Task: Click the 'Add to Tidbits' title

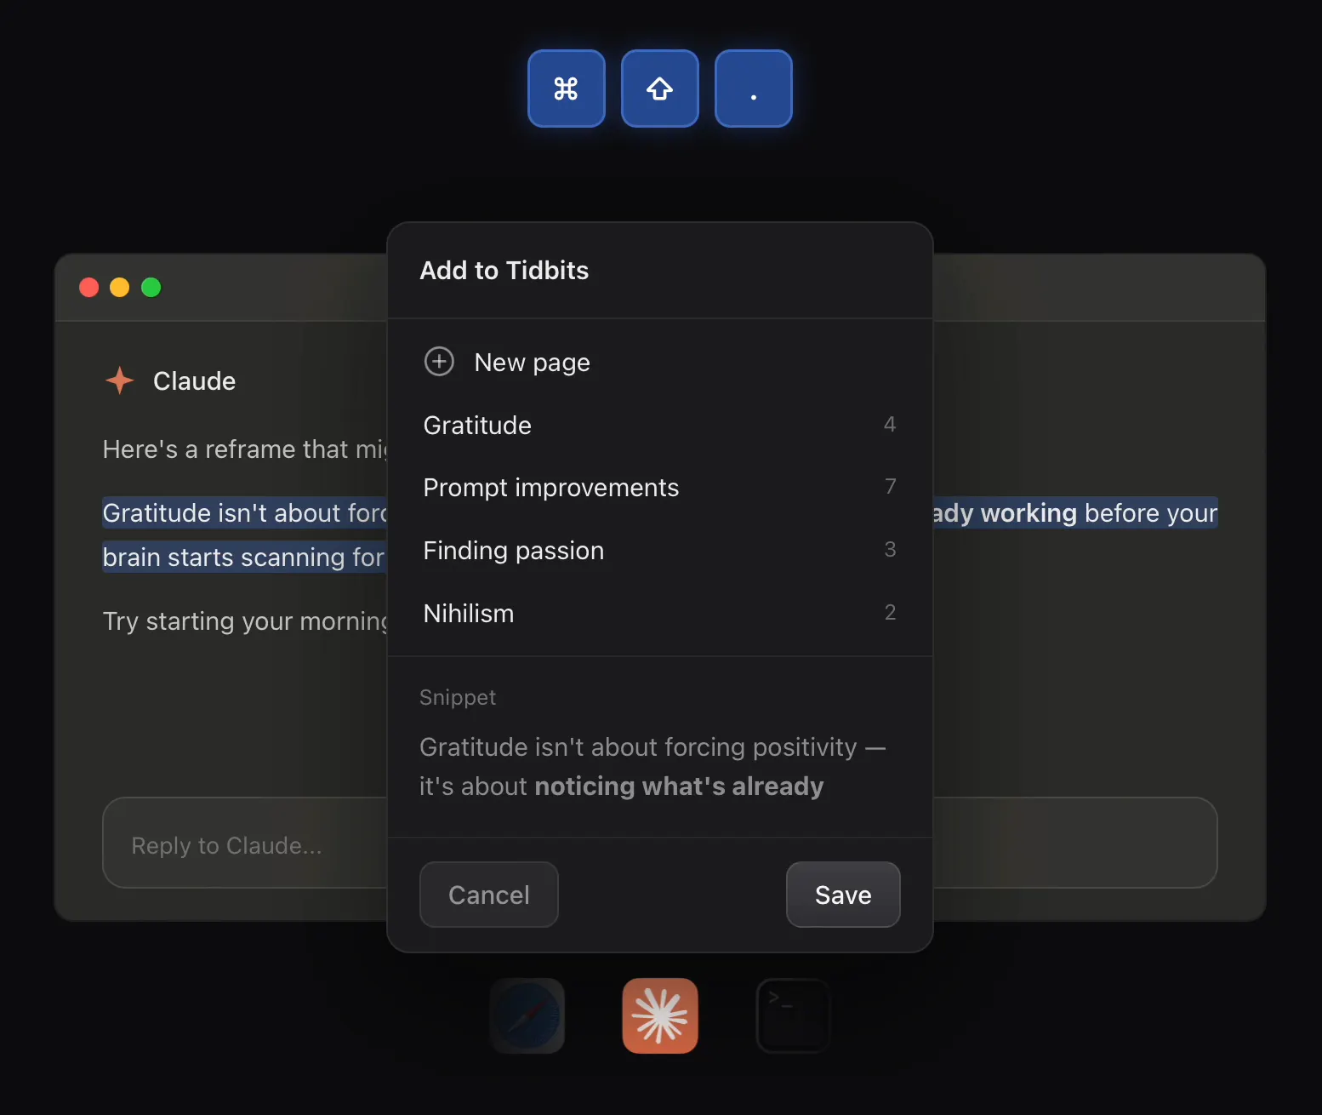Action: coord(504,270)
